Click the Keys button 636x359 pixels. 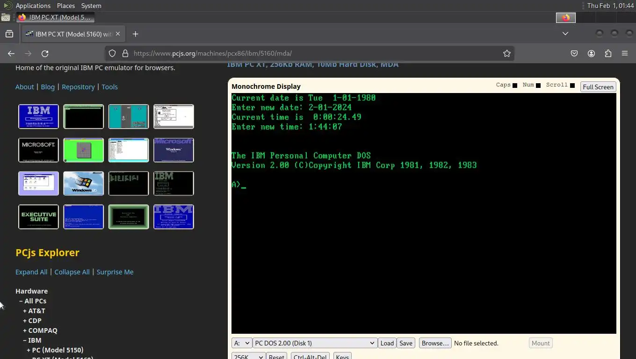[x=342, y=357]
